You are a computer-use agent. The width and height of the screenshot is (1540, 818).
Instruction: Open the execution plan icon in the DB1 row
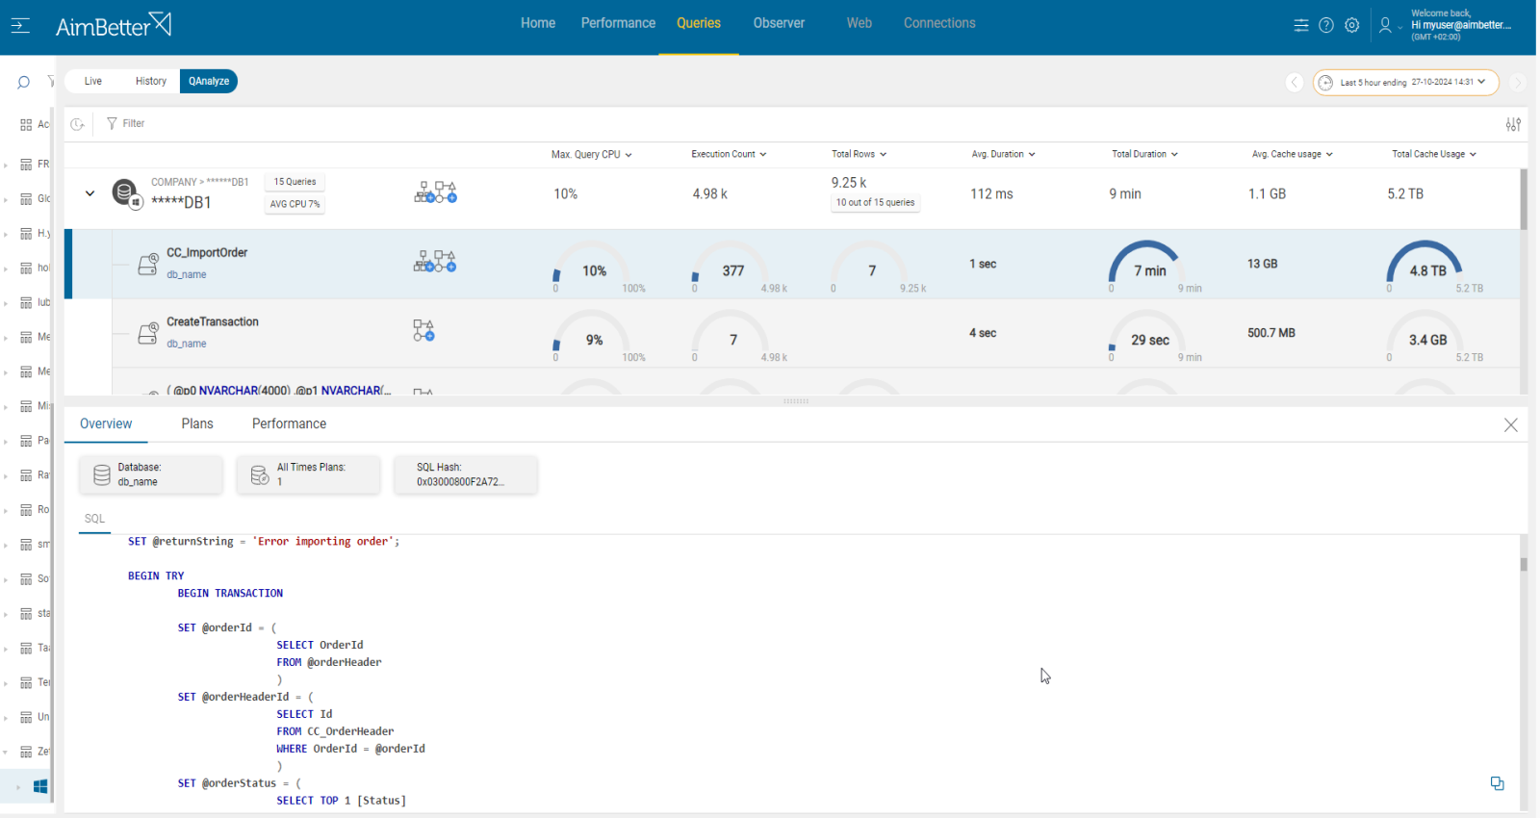pyautogui.click(x=435, y=192)
